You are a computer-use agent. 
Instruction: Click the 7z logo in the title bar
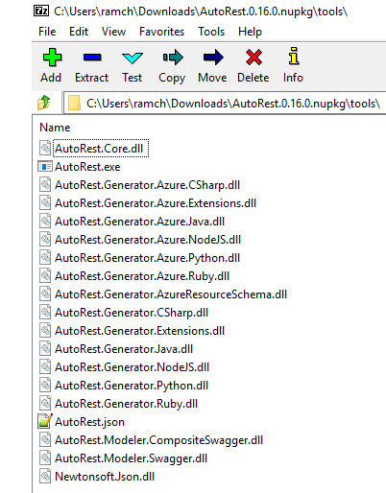(x=41, y=12)
